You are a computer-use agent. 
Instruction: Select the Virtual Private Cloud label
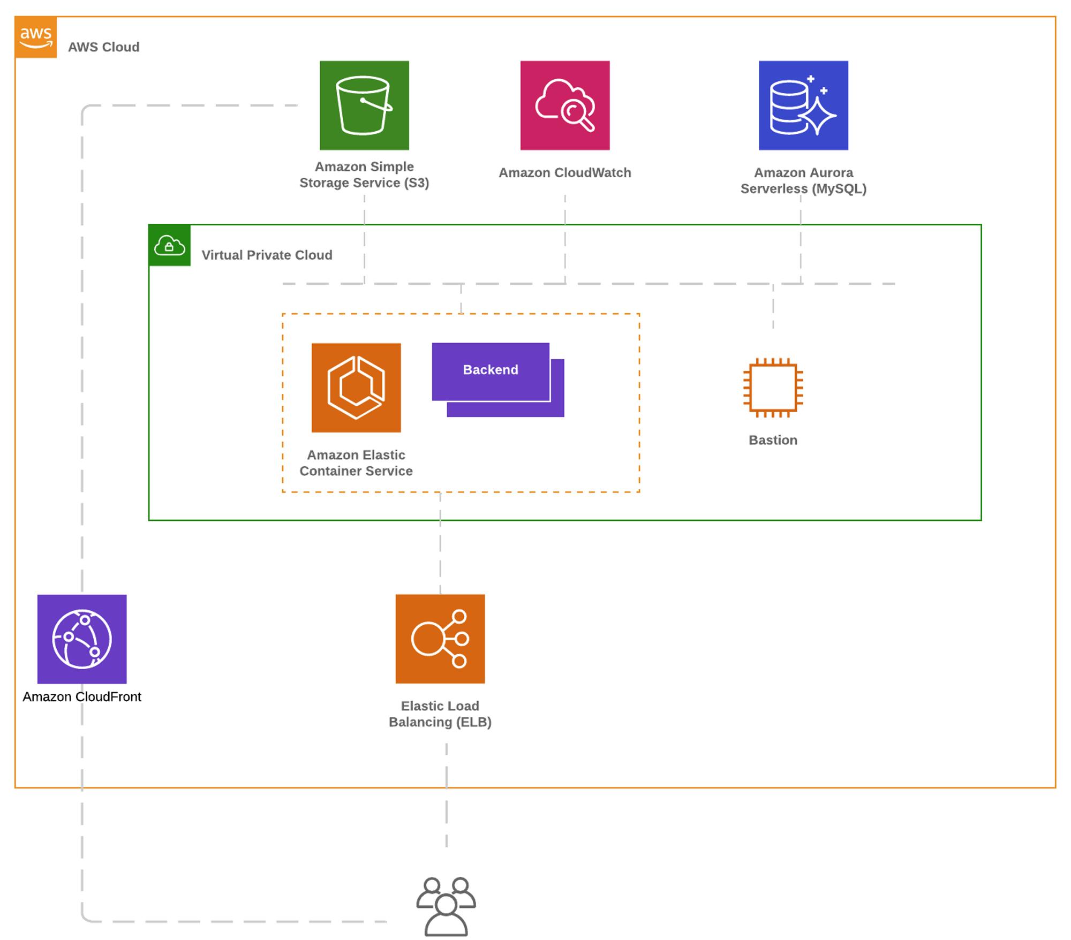click(267, 255)
